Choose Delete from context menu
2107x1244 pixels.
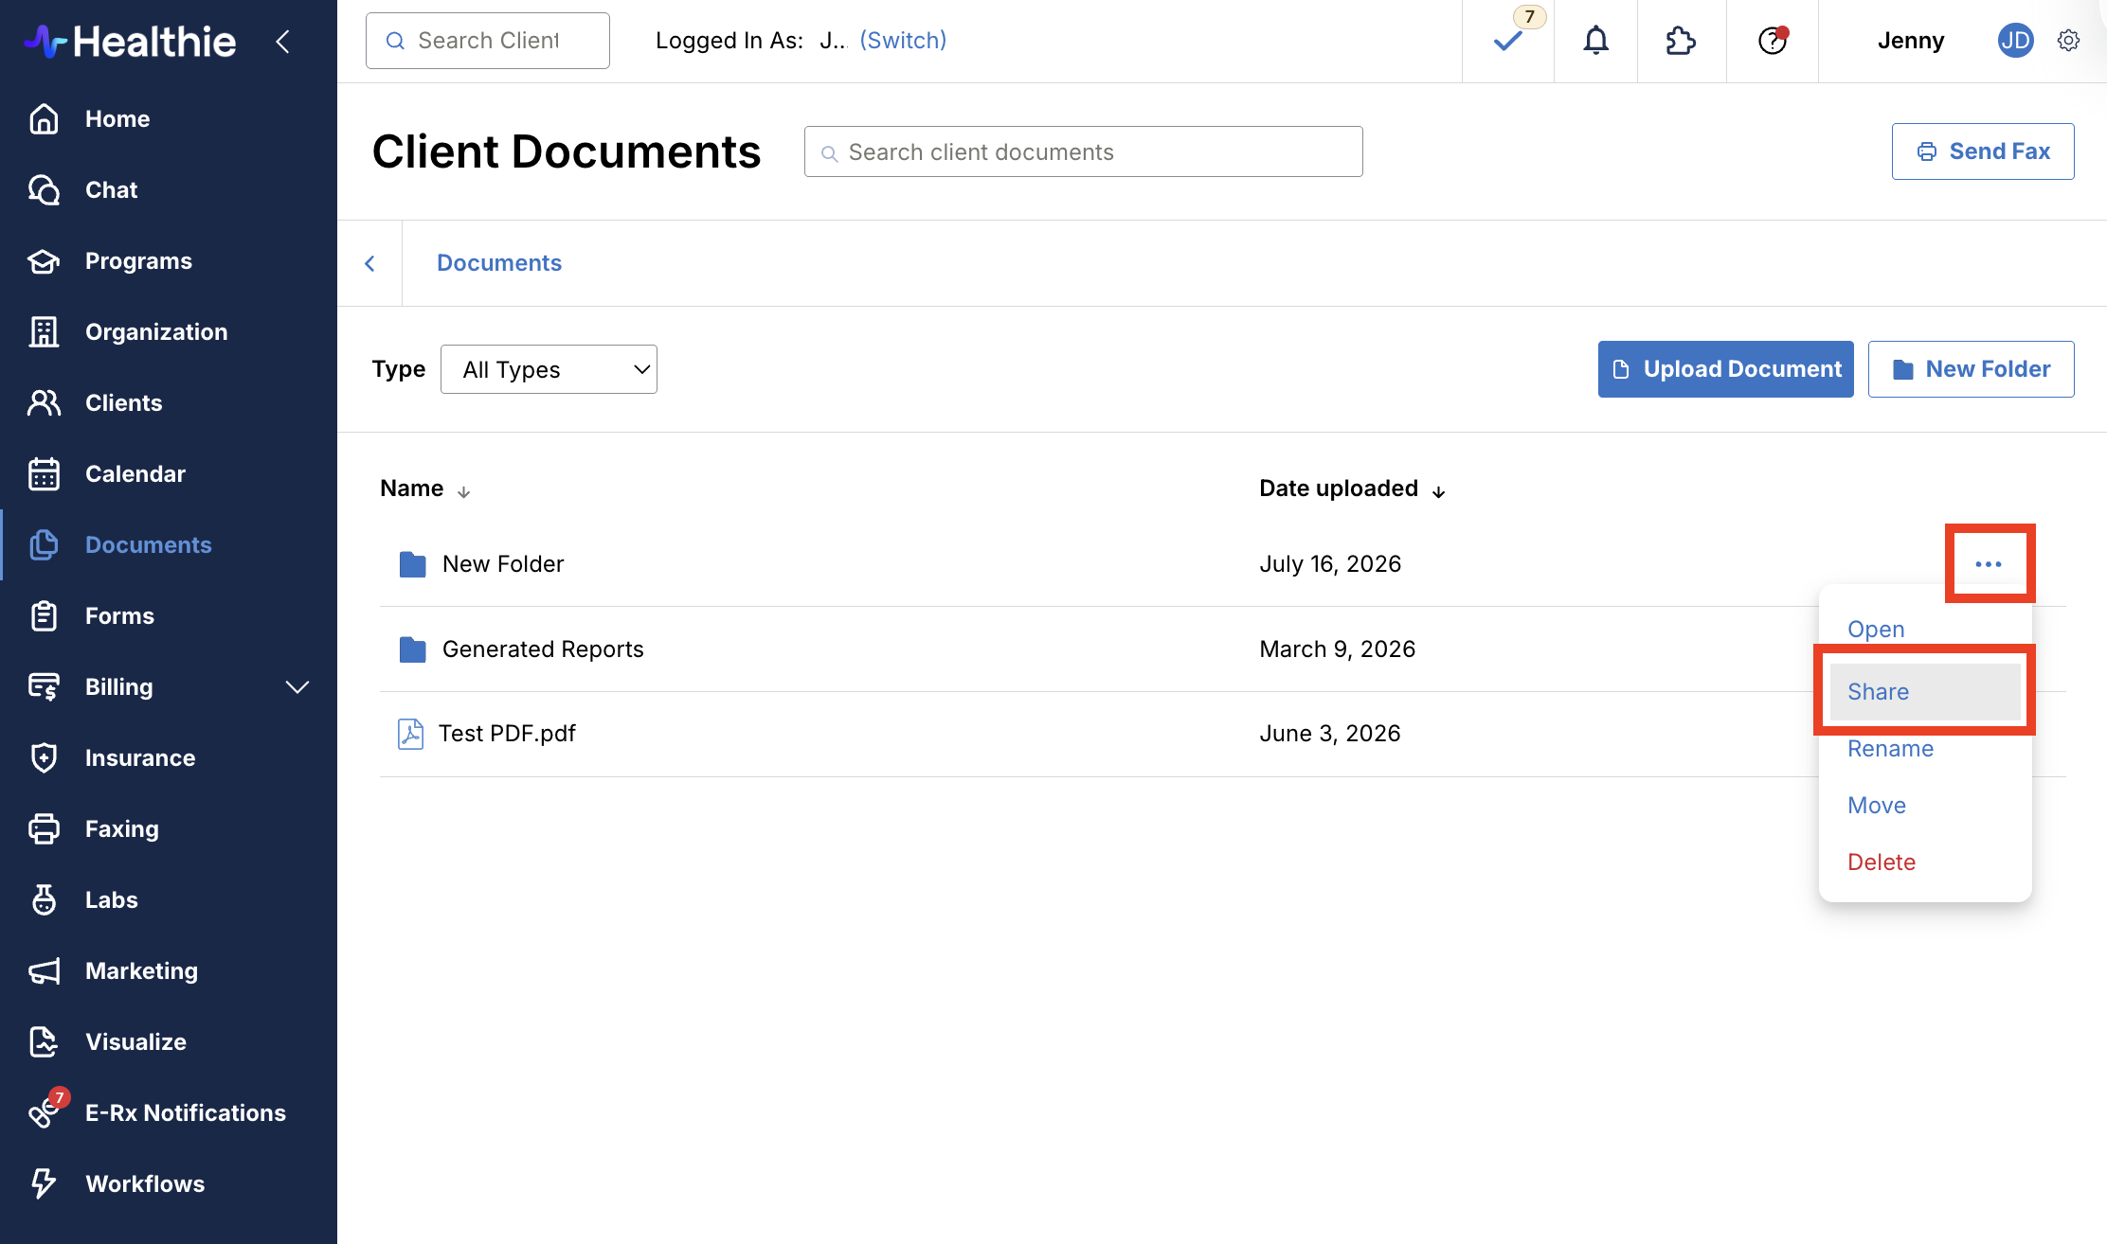tap(1882, 862)
